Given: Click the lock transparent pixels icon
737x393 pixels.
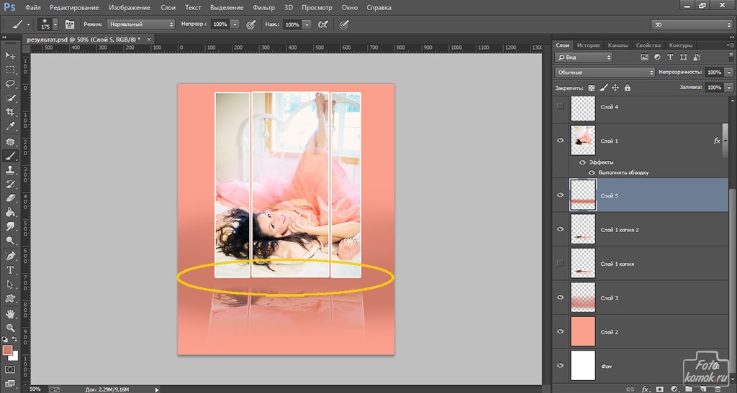Looking at the screenshot, I should (592, 88).
